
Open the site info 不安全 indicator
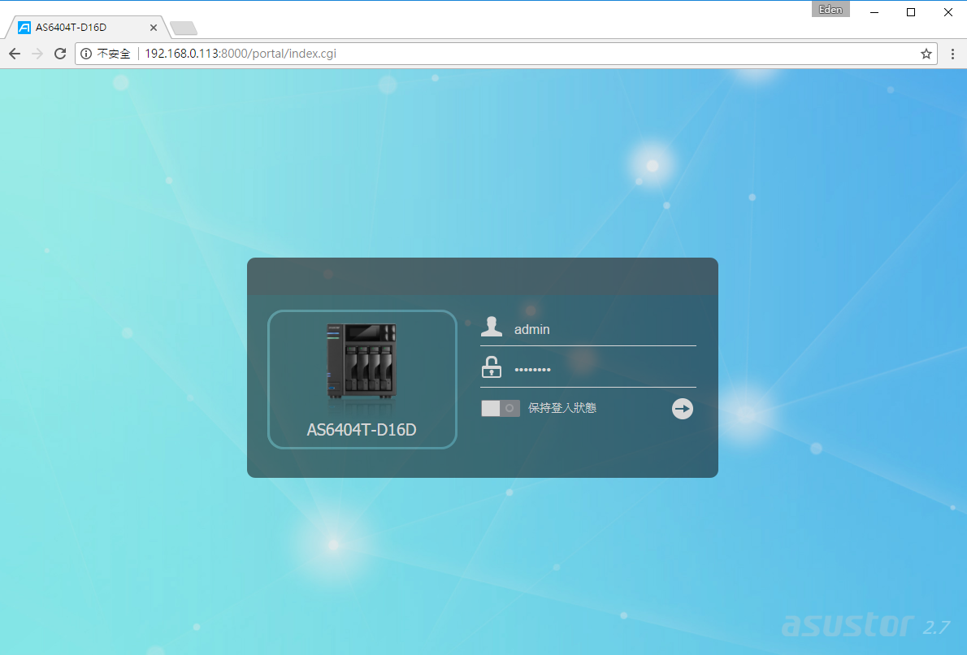[106, 54]
